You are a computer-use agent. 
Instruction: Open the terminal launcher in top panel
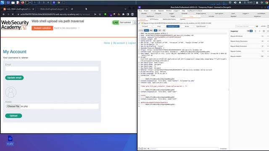[27, 3]
